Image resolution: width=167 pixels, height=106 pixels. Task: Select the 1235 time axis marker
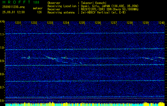coord(82,23)
